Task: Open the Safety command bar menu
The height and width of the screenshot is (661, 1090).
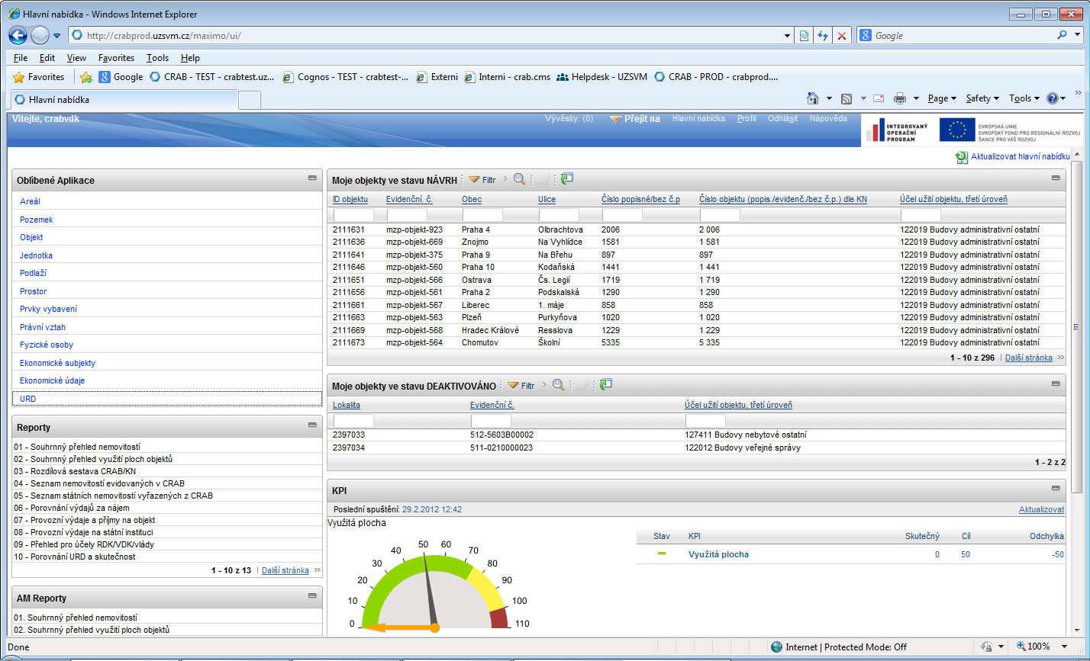Action: pyautogui.click(x=982, y=98)
